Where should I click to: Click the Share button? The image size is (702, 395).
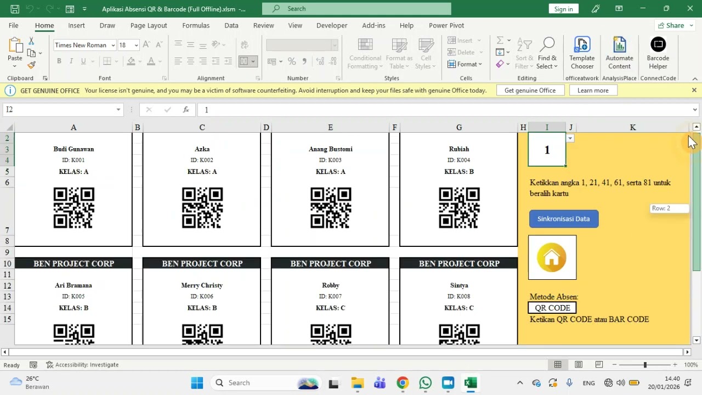tap(675, 26)
